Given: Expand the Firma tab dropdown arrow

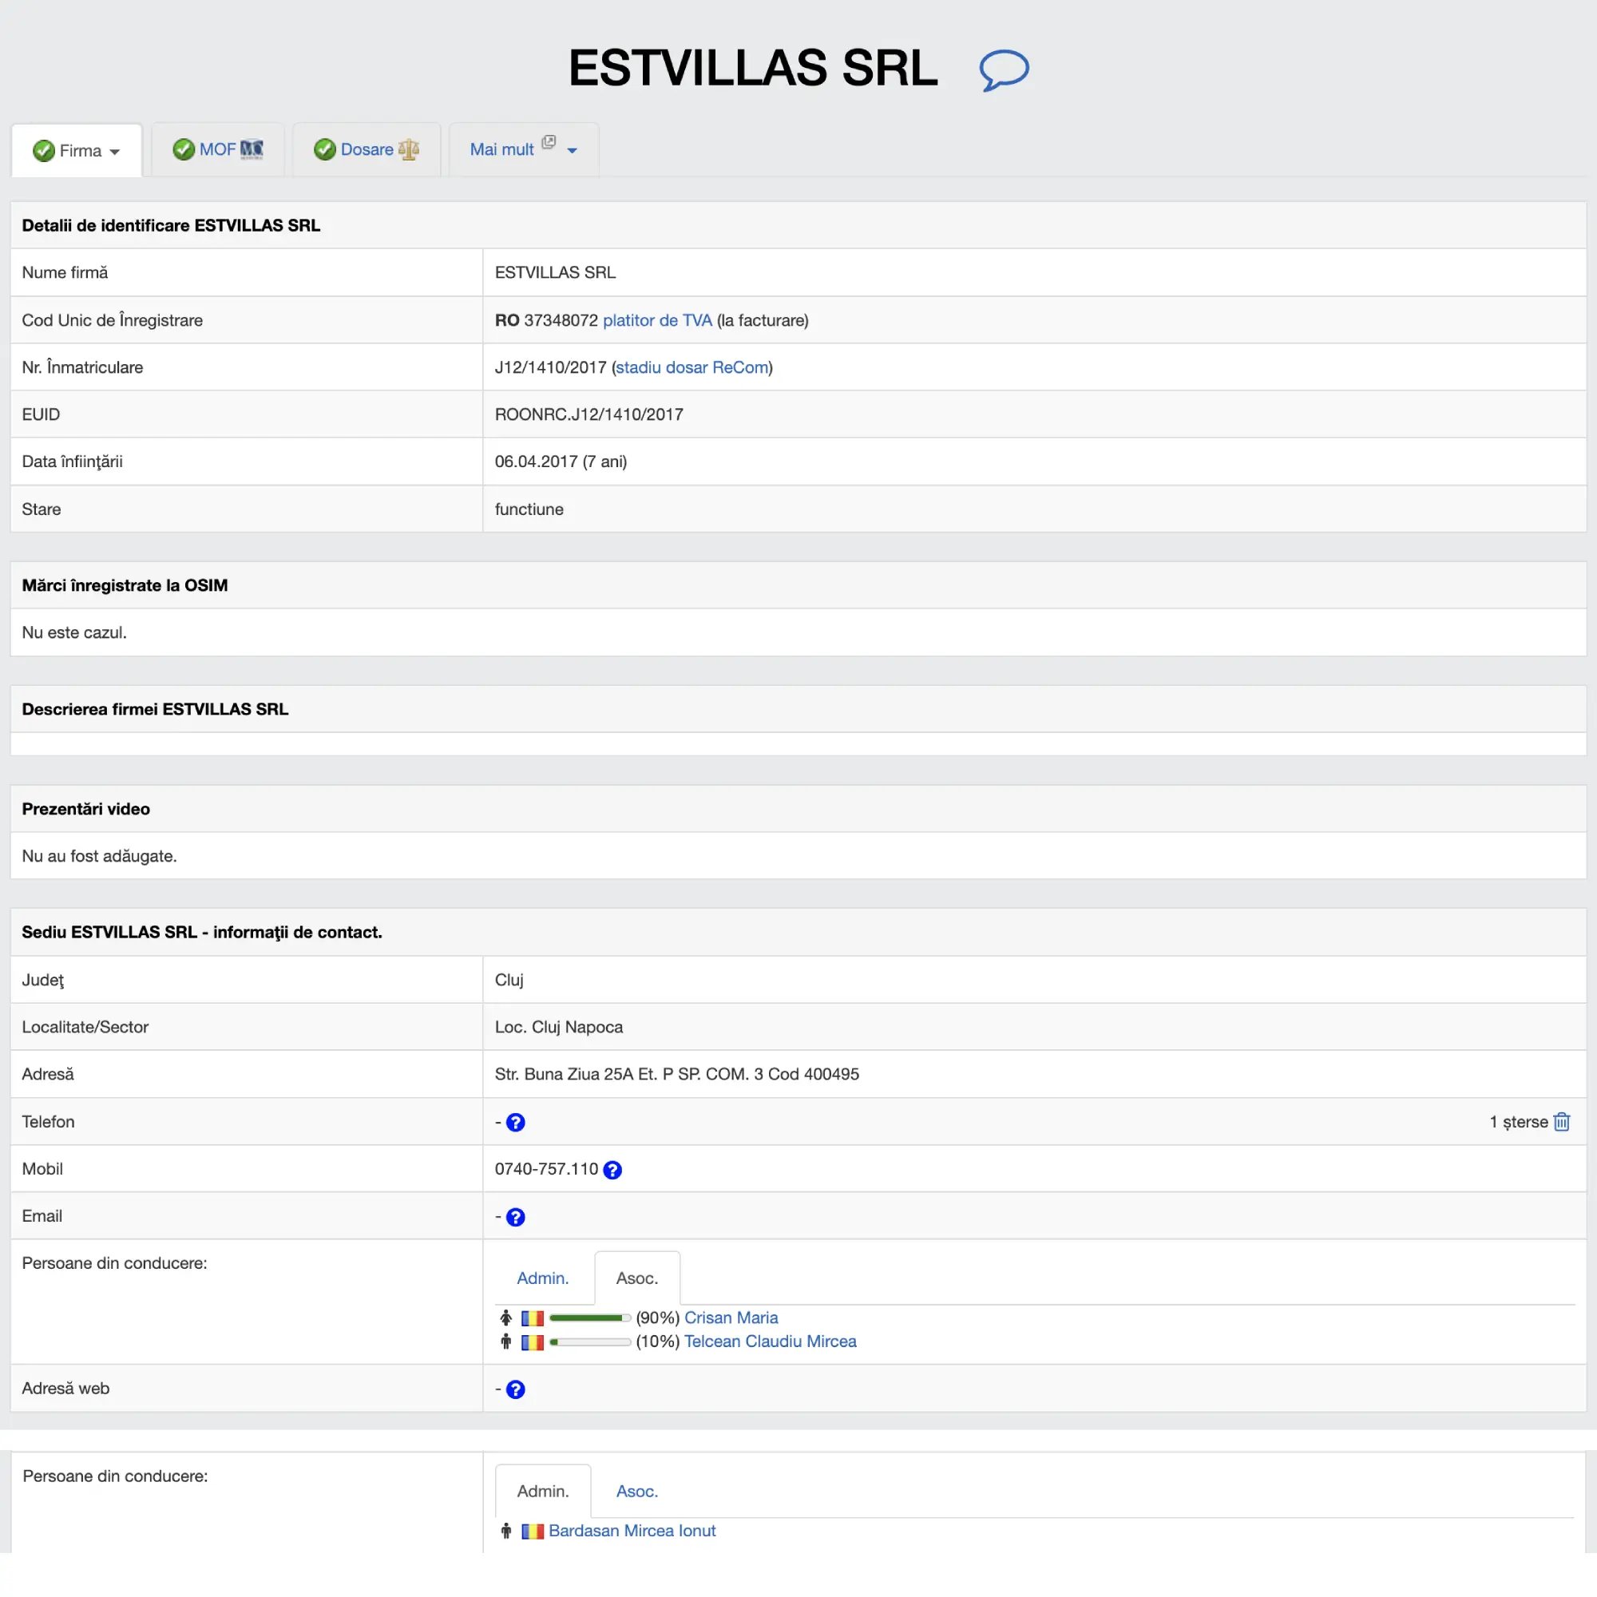Looking at the screenshot, I should (x=115, y=152).
